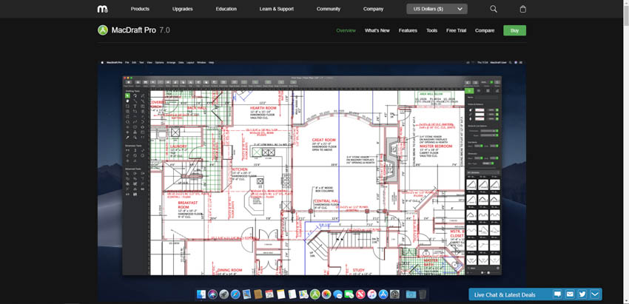
Task: Click the MacDraft floor plan screenshot image
Action: [311, 178]
